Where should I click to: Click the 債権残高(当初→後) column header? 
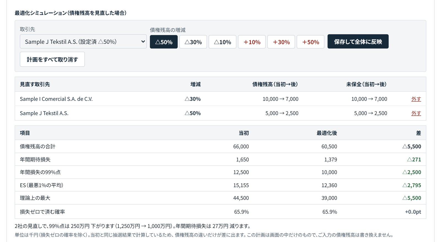[x=275, y=84]
